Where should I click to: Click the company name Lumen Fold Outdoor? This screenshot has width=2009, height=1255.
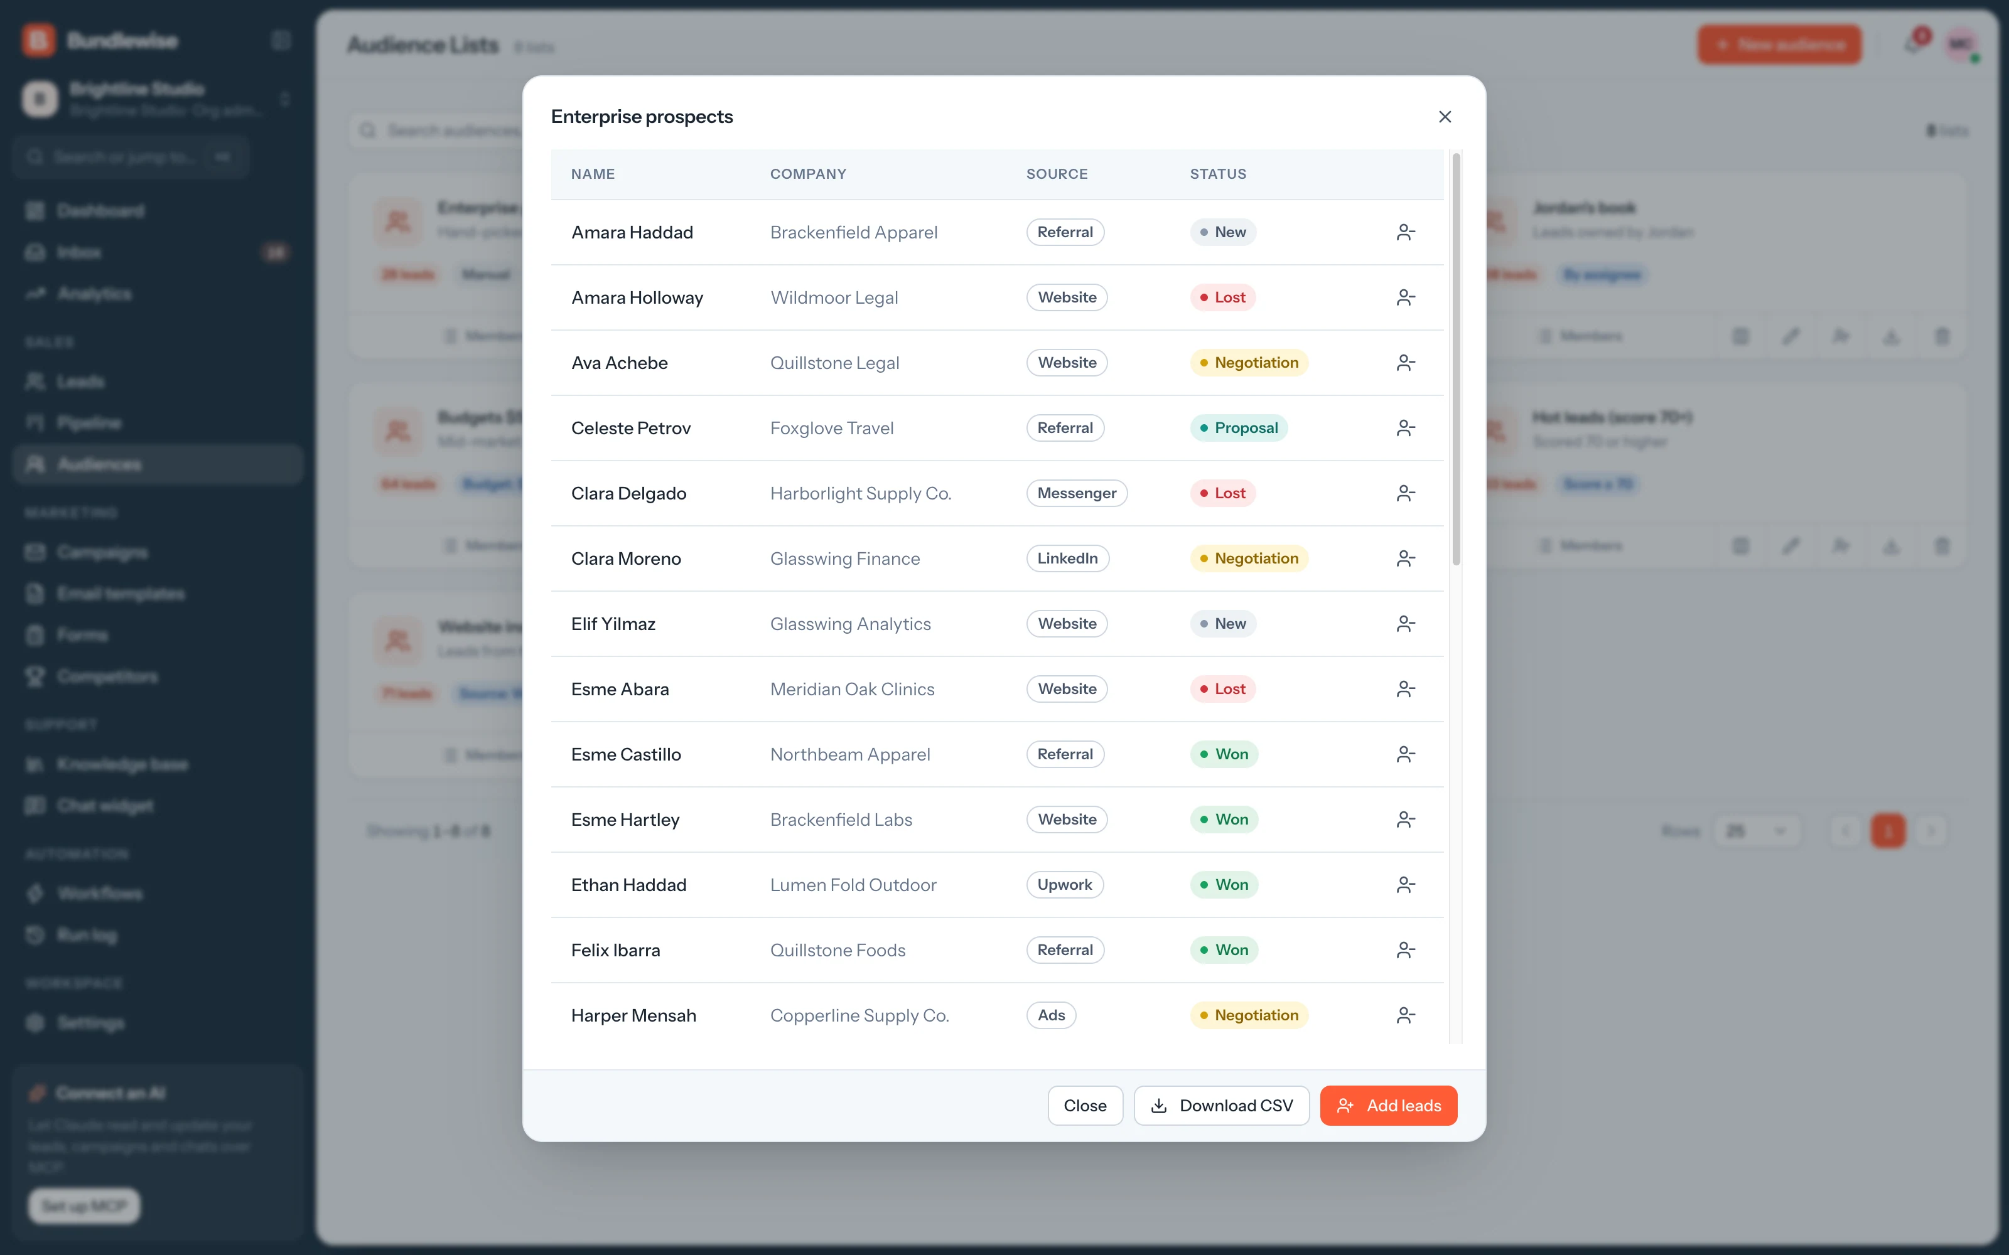(853, 885)
